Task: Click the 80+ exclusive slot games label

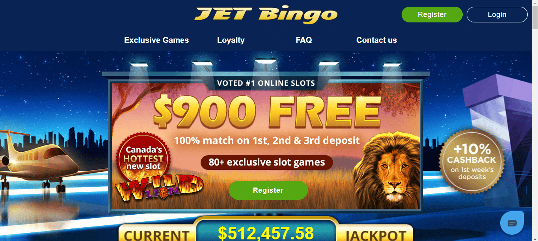Action: coord(267,162)
